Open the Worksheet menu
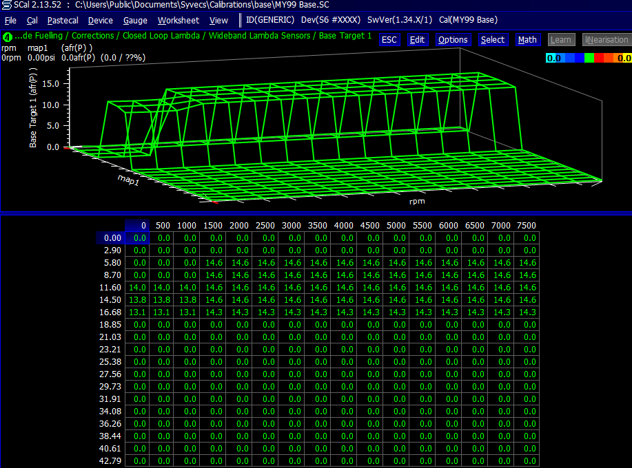 click(179, 20)
